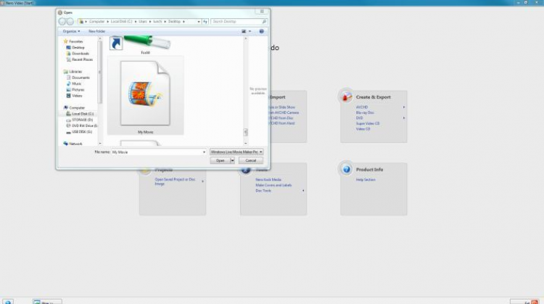
Task: Click the Recent Places icon in sidebar
Action: 68,59
